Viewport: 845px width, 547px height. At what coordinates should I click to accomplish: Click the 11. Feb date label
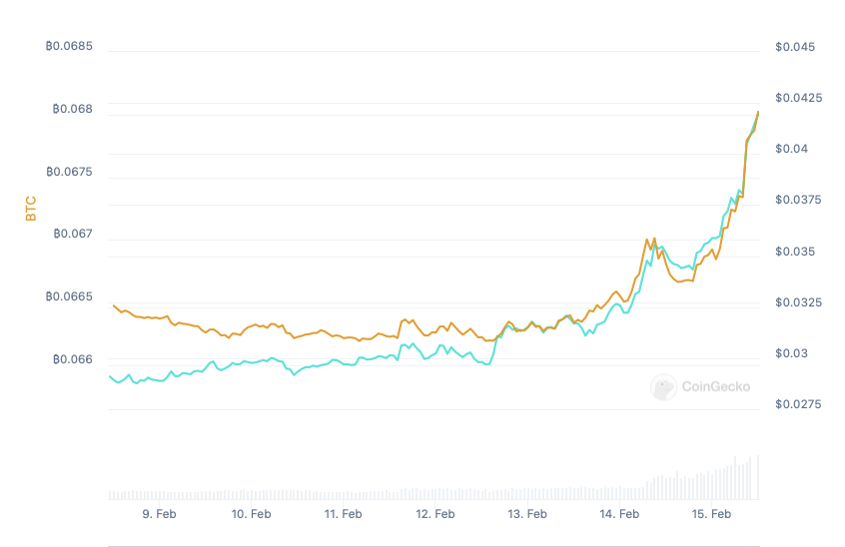click(x=343, y=514)
